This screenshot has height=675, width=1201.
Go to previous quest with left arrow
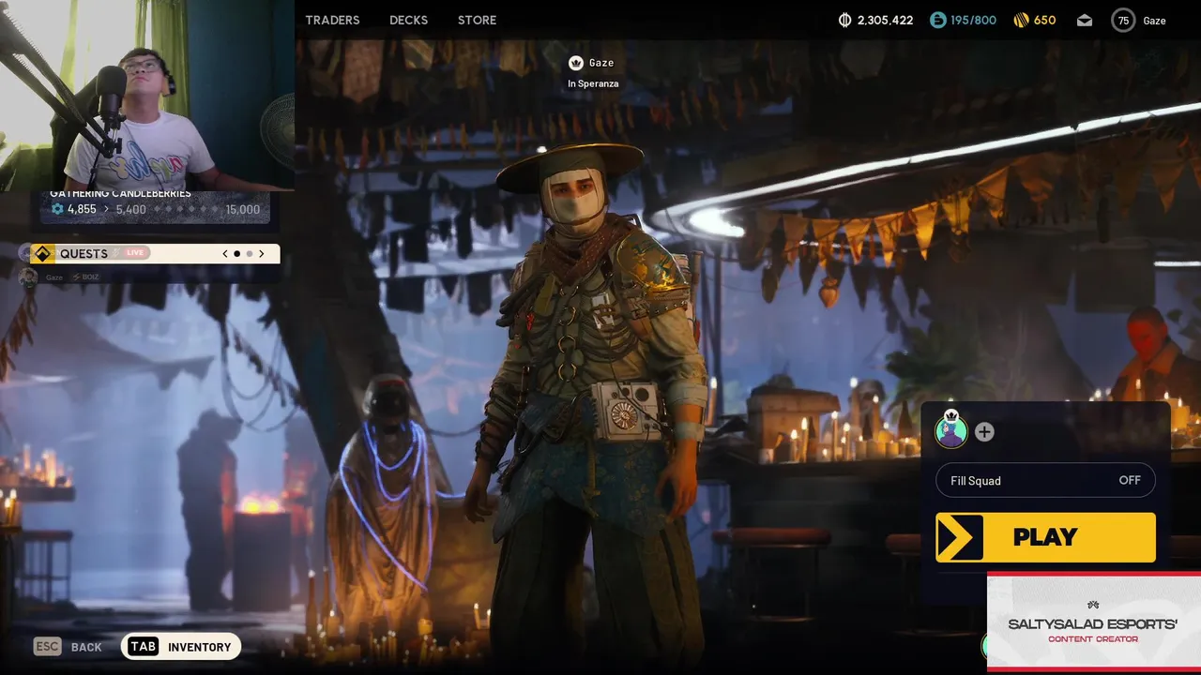(x=225, y=253)
